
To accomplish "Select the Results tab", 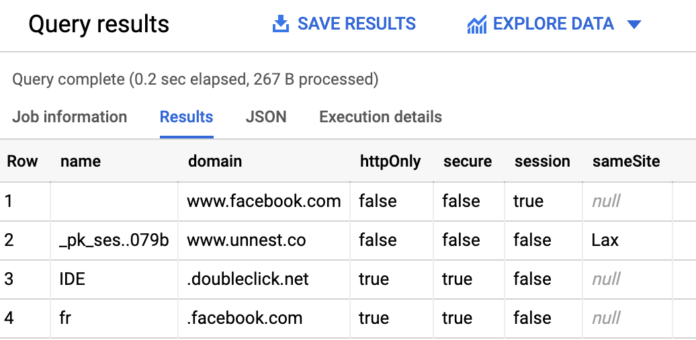I will point(187,117).
